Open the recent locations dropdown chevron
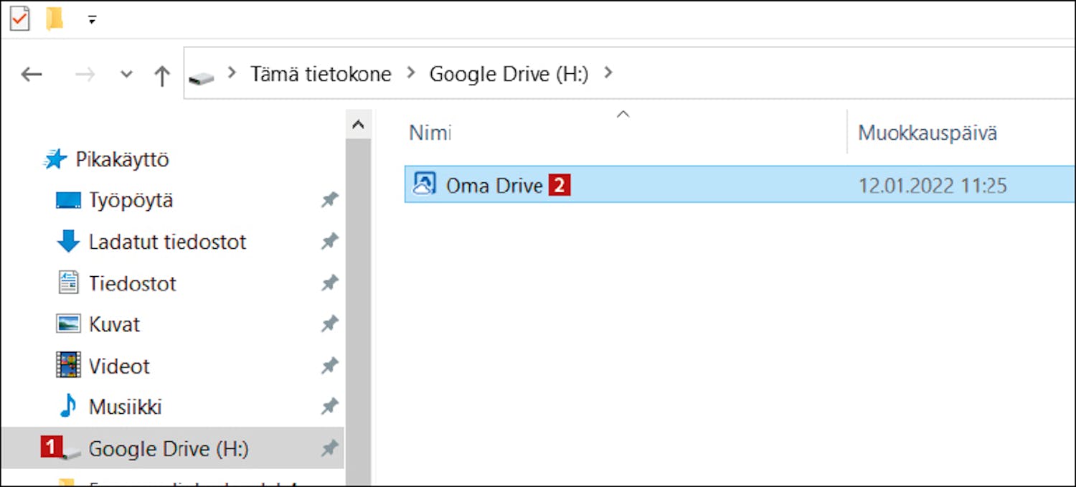The image size is (1076, 487). 126,74
